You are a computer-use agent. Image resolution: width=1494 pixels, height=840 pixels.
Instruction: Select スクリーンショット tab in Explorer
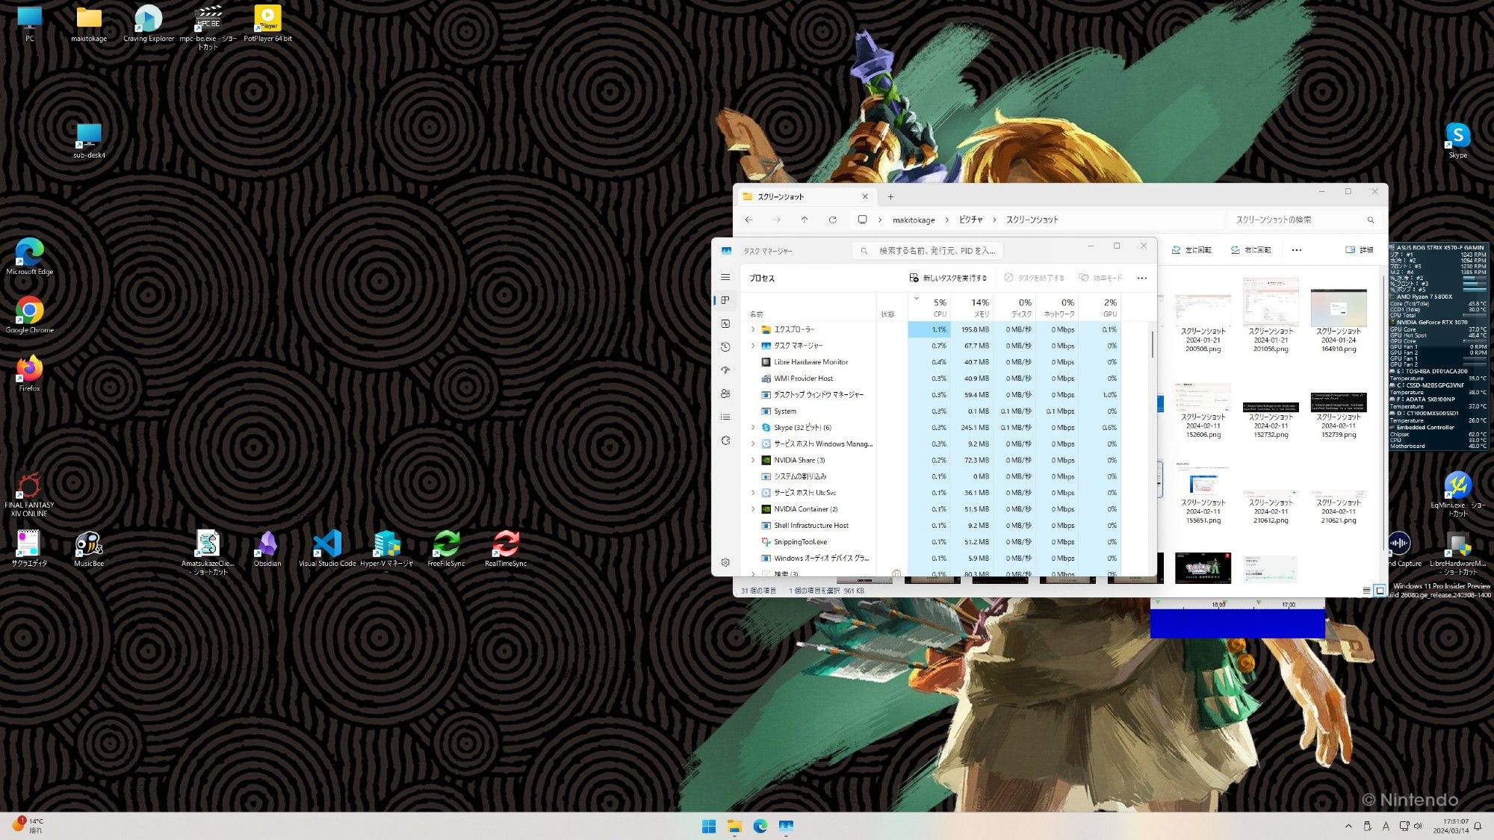pos(805,197)
